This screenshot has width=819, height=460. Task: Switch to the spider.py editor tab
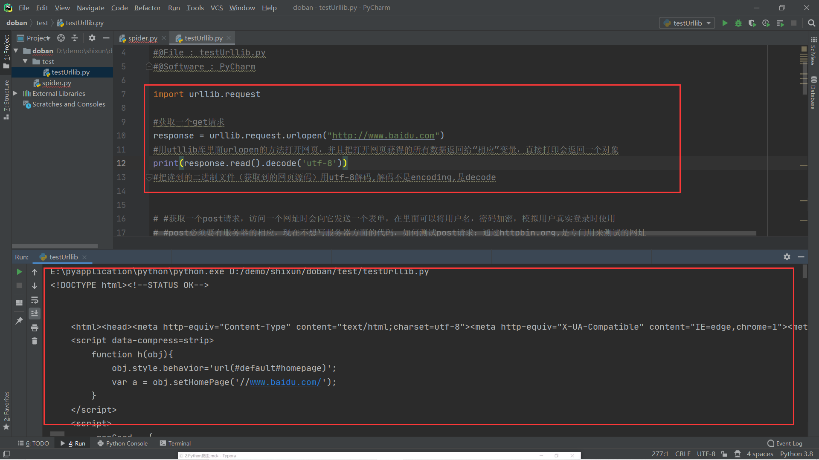tap(142, 38)
